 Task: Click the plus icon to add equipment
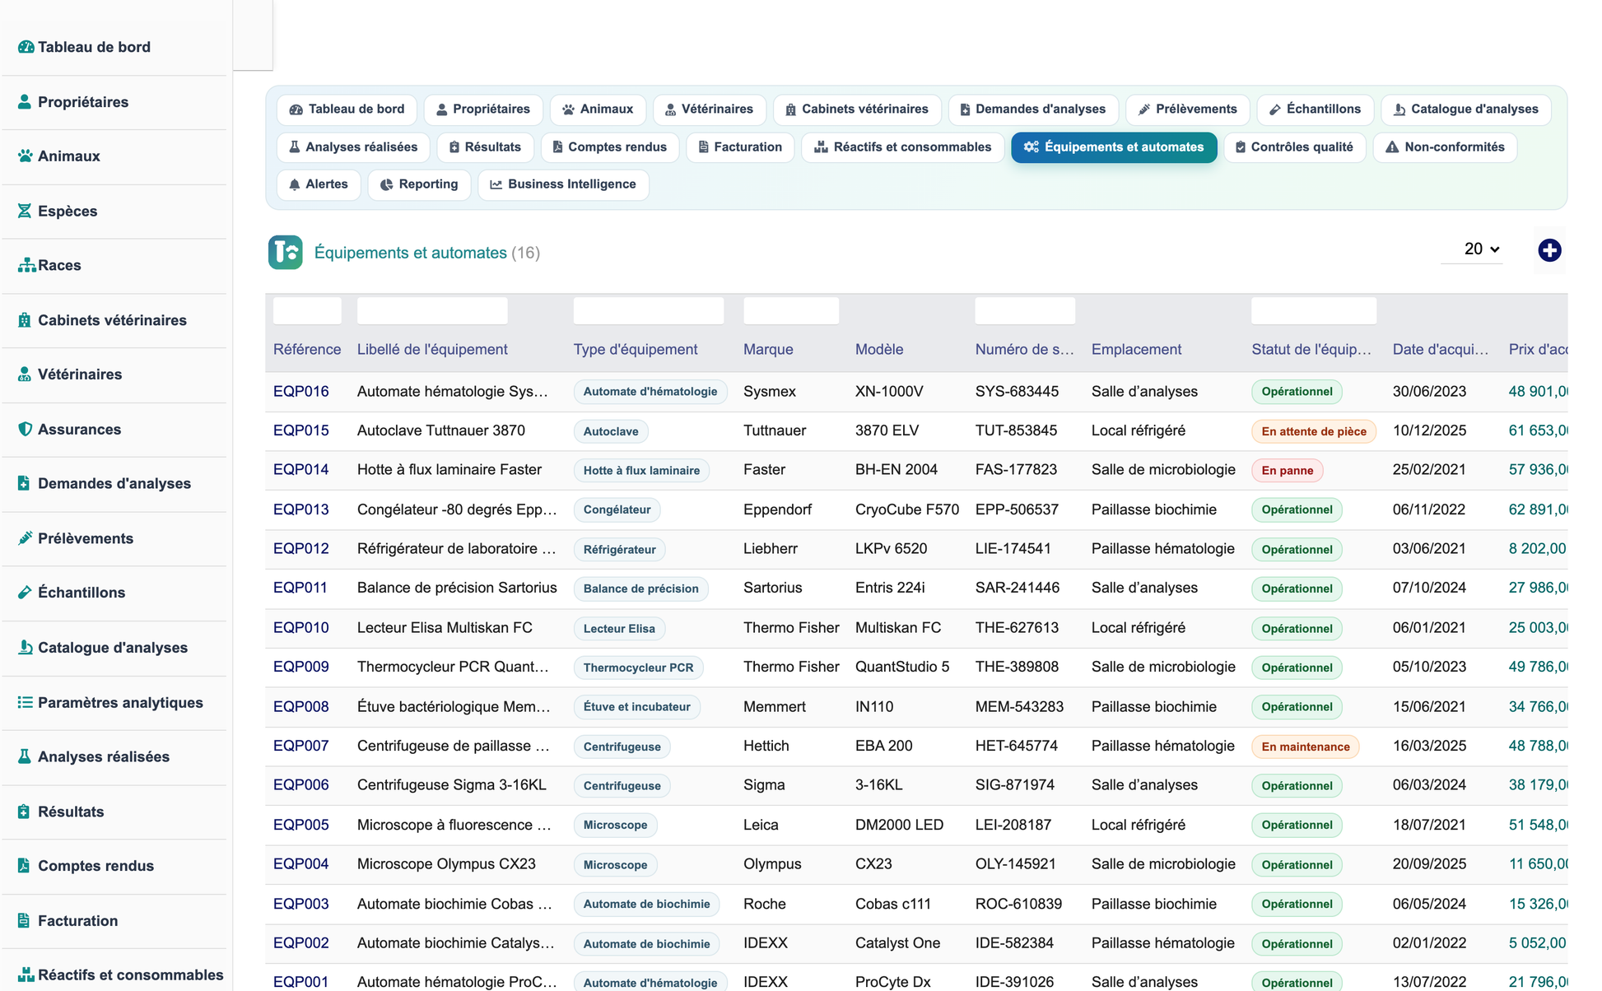click(1549, 250)
